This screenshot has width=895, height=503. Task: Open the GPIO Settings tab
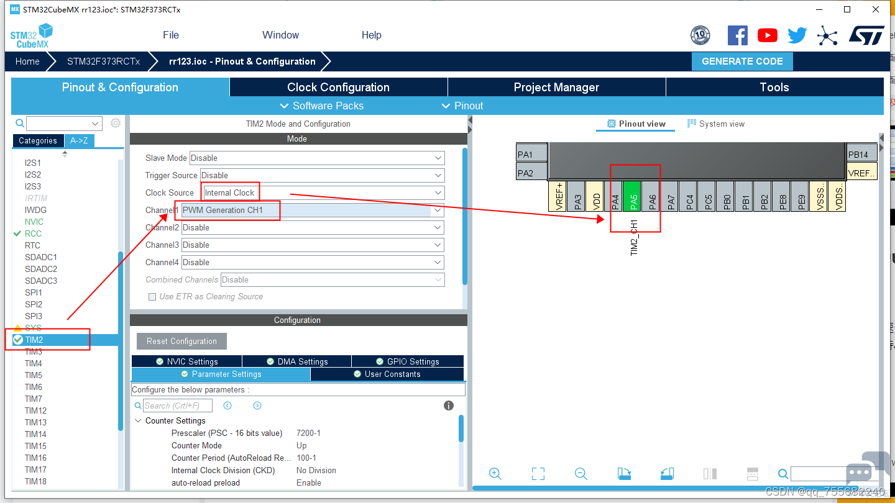pyautogui.click(x=408, y=361)
